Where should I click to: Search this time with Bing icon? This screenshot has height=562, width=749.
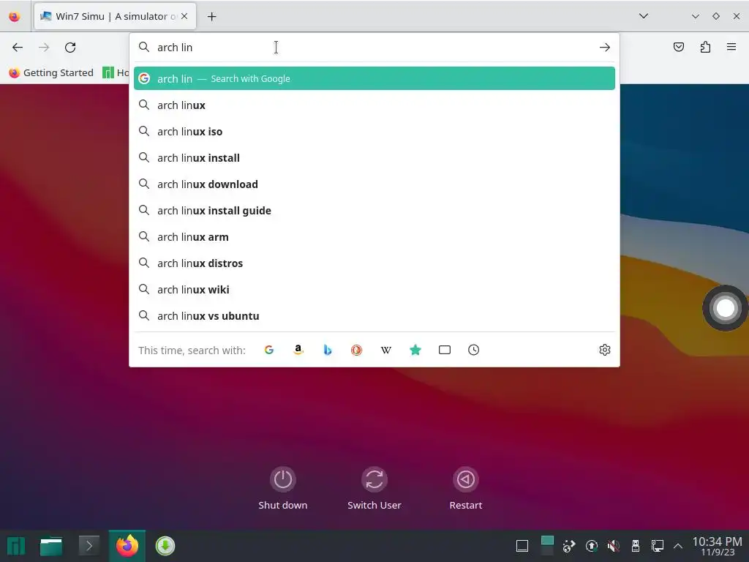pos(328,350)
